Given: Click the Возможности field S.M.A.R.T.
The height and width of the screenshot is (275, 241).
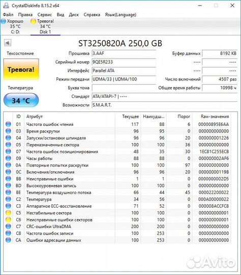Looking at the screenshot, I should tap(165, 105).
